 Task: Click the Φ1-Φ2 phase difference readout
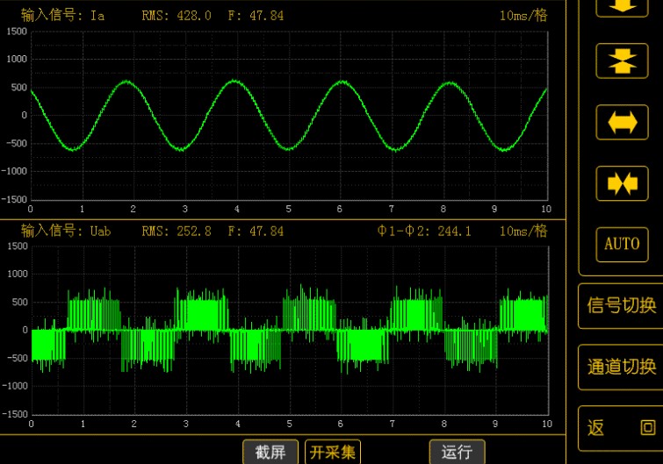pyautogui.click(x=424, y=231)
